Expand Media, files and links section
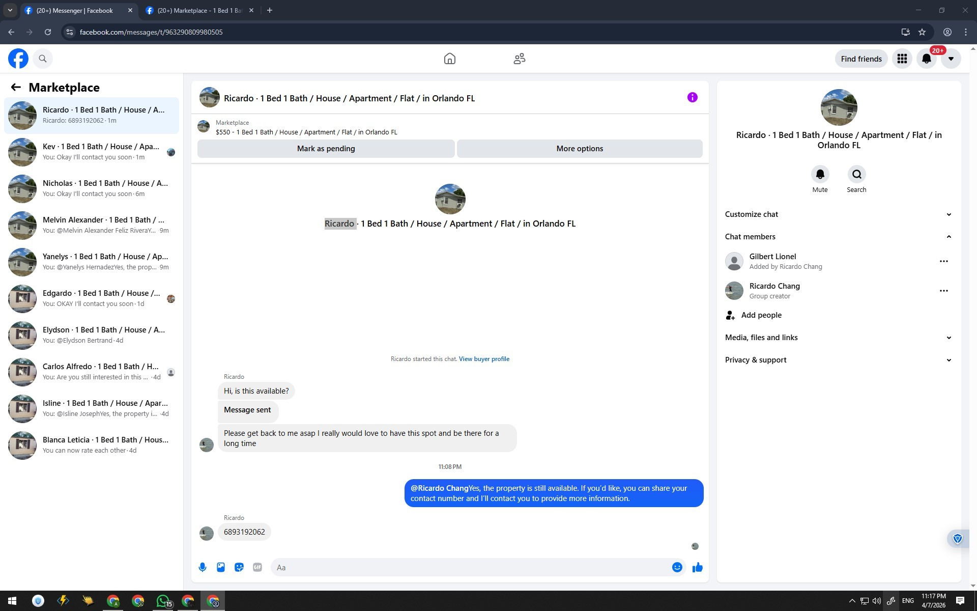The height and width of the screenshot is (611, 977). [x=839, y=338]
